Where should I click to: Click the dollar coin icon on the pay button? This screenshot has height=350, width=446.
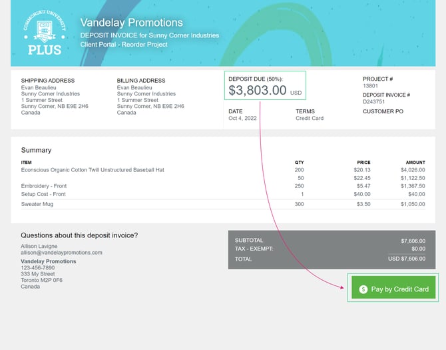(363, 289)
